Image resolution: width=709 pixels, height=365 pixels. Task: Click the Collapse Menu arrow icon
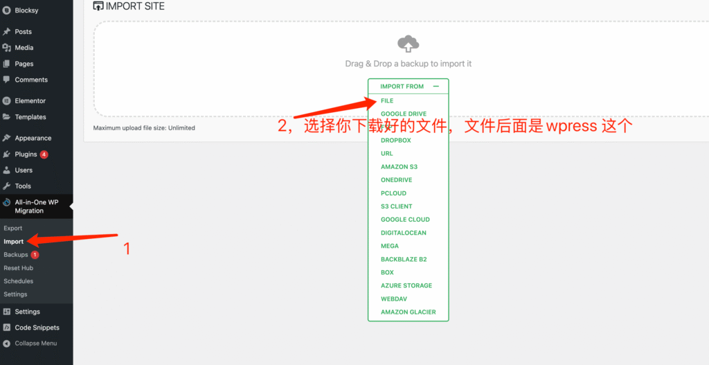coord(6,344)
